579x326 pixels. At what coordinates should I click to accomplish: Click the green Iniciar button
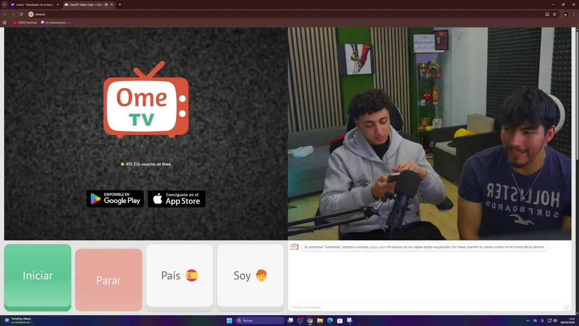(38, 277)
